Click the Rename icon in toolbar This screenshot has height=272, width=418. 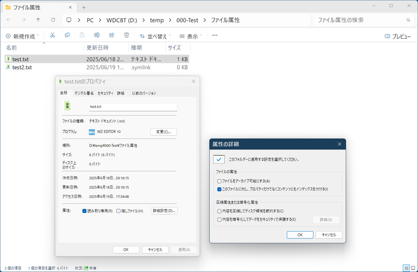(97, 35)
